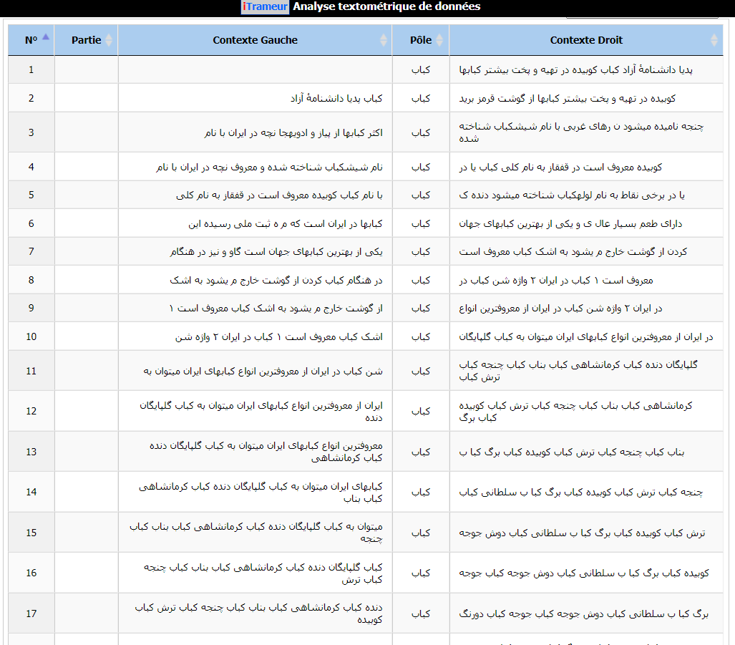The height and width of the screenshot is (645, 735).
Task: Click the Pôle word 'کباب' in row 9
Action: click(421, 308)
